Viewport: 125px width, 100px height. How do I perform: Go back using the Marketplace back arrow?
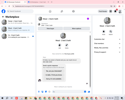tap(3, 17)
